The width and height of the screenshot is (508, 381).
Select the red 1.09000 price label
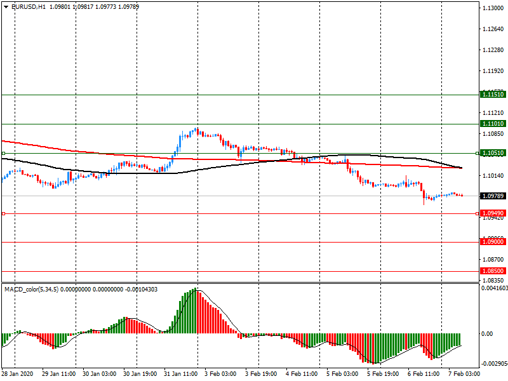(493, 242)
